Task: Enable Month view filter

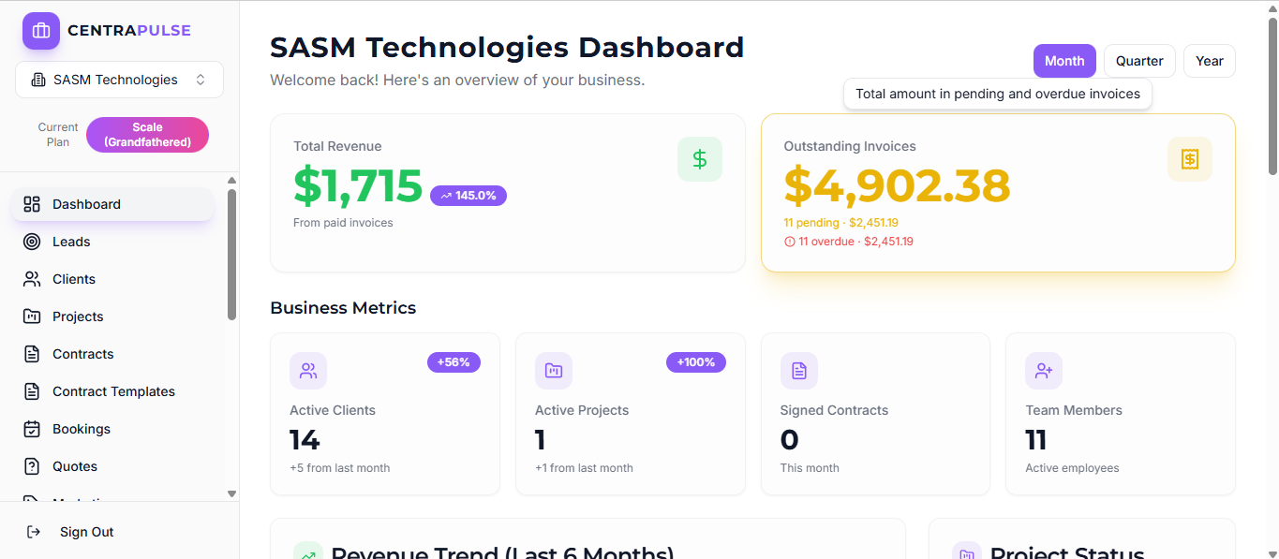Action: pyautogui.click(x=1064, y=60)
